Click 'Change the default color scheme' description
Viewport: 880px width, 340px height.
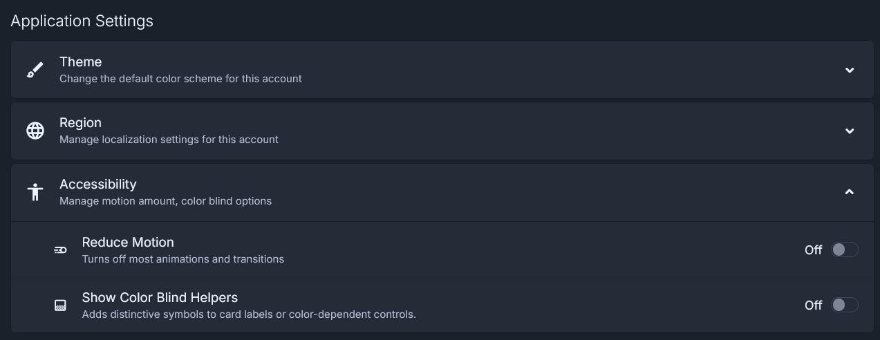point(180,79)
